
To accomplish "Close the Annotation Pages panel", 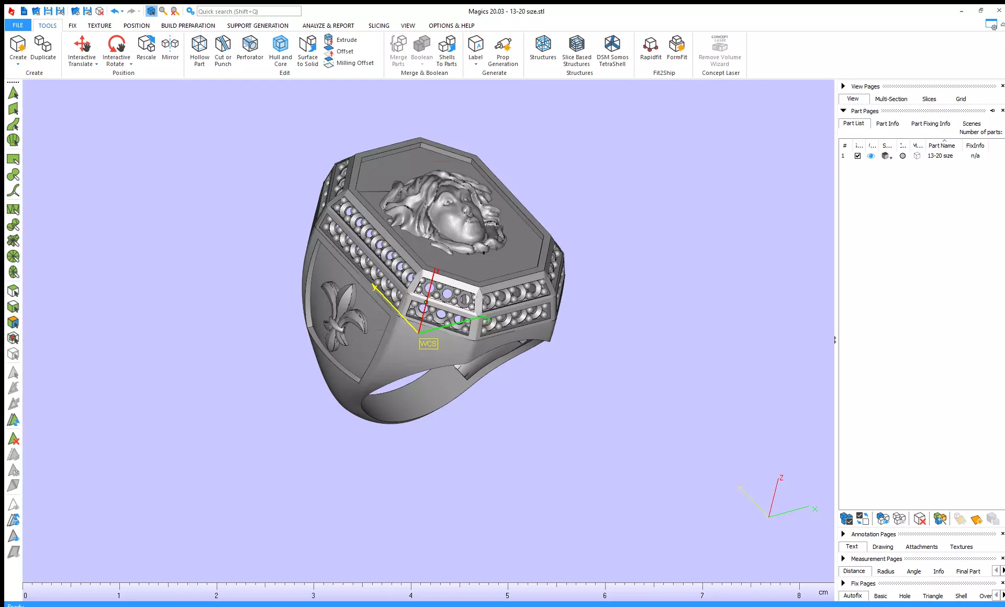I will (x=1002, y=534).
